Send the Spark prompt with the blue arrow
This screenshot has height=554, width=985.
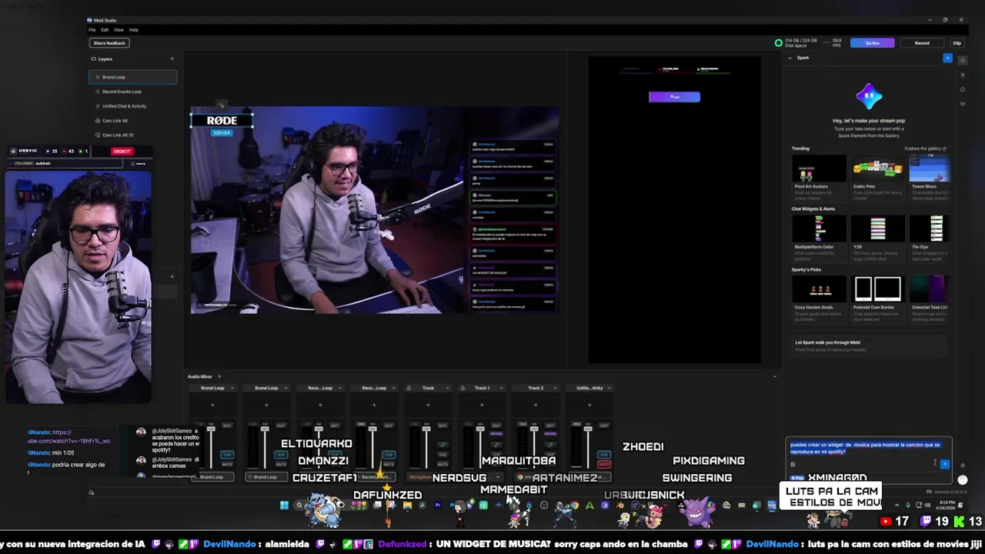[945, 464]
